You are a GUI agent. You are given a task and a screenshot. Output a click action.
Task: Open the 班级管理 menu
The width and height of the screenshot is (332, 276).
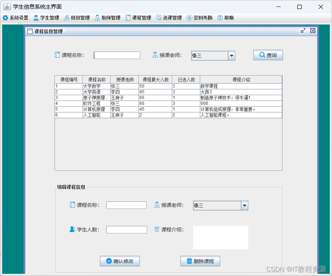click(77, 18)
